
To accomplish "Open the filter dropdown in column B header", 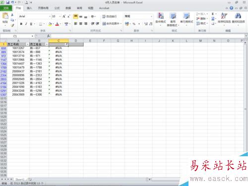I will click(x=47, y=44).
